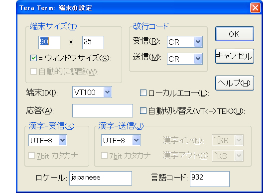Click the 応答 answerback input field

(103, 110)
